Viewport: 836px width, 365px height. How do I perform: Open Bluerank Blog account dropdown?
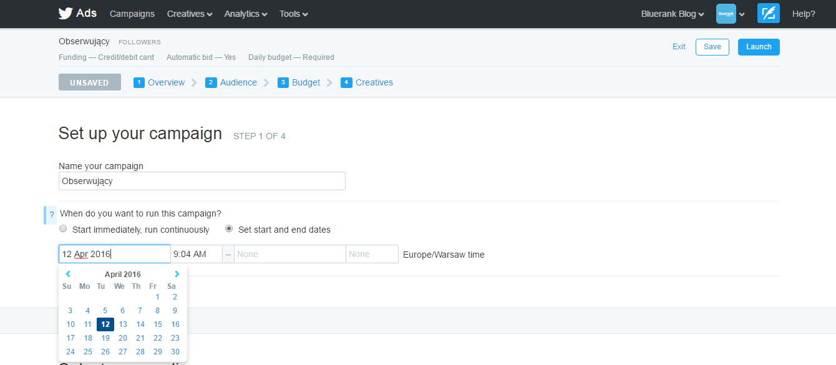coord(673,14)
